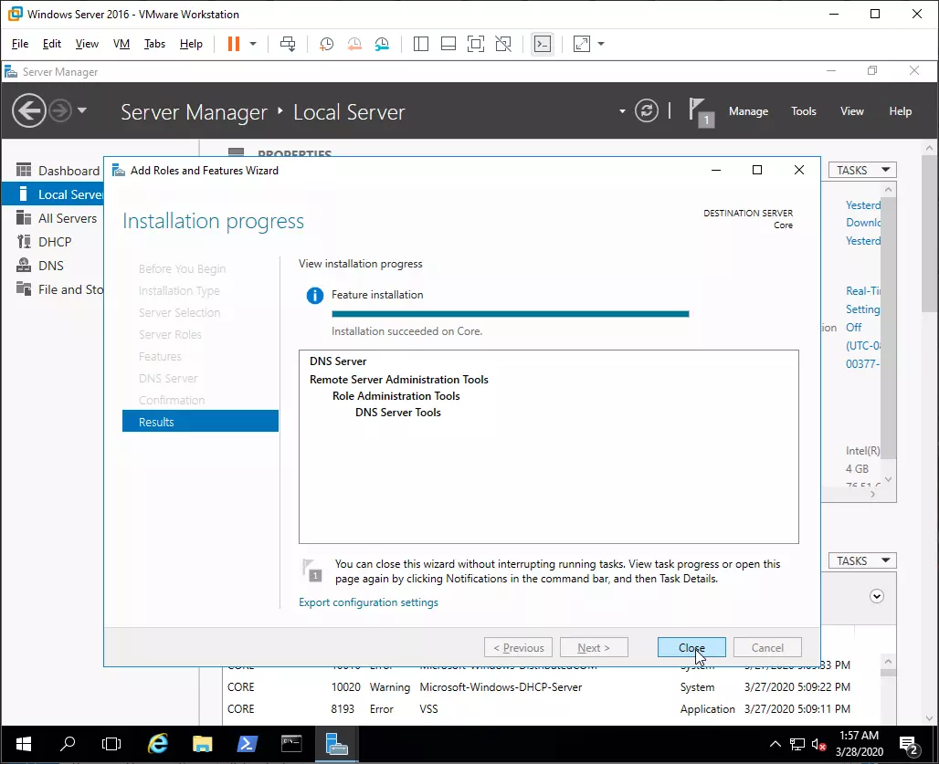The width and height of the screenshot is (939, 764).
Task: Open the Windows Start menu
Action: click(x=23, y=744)
